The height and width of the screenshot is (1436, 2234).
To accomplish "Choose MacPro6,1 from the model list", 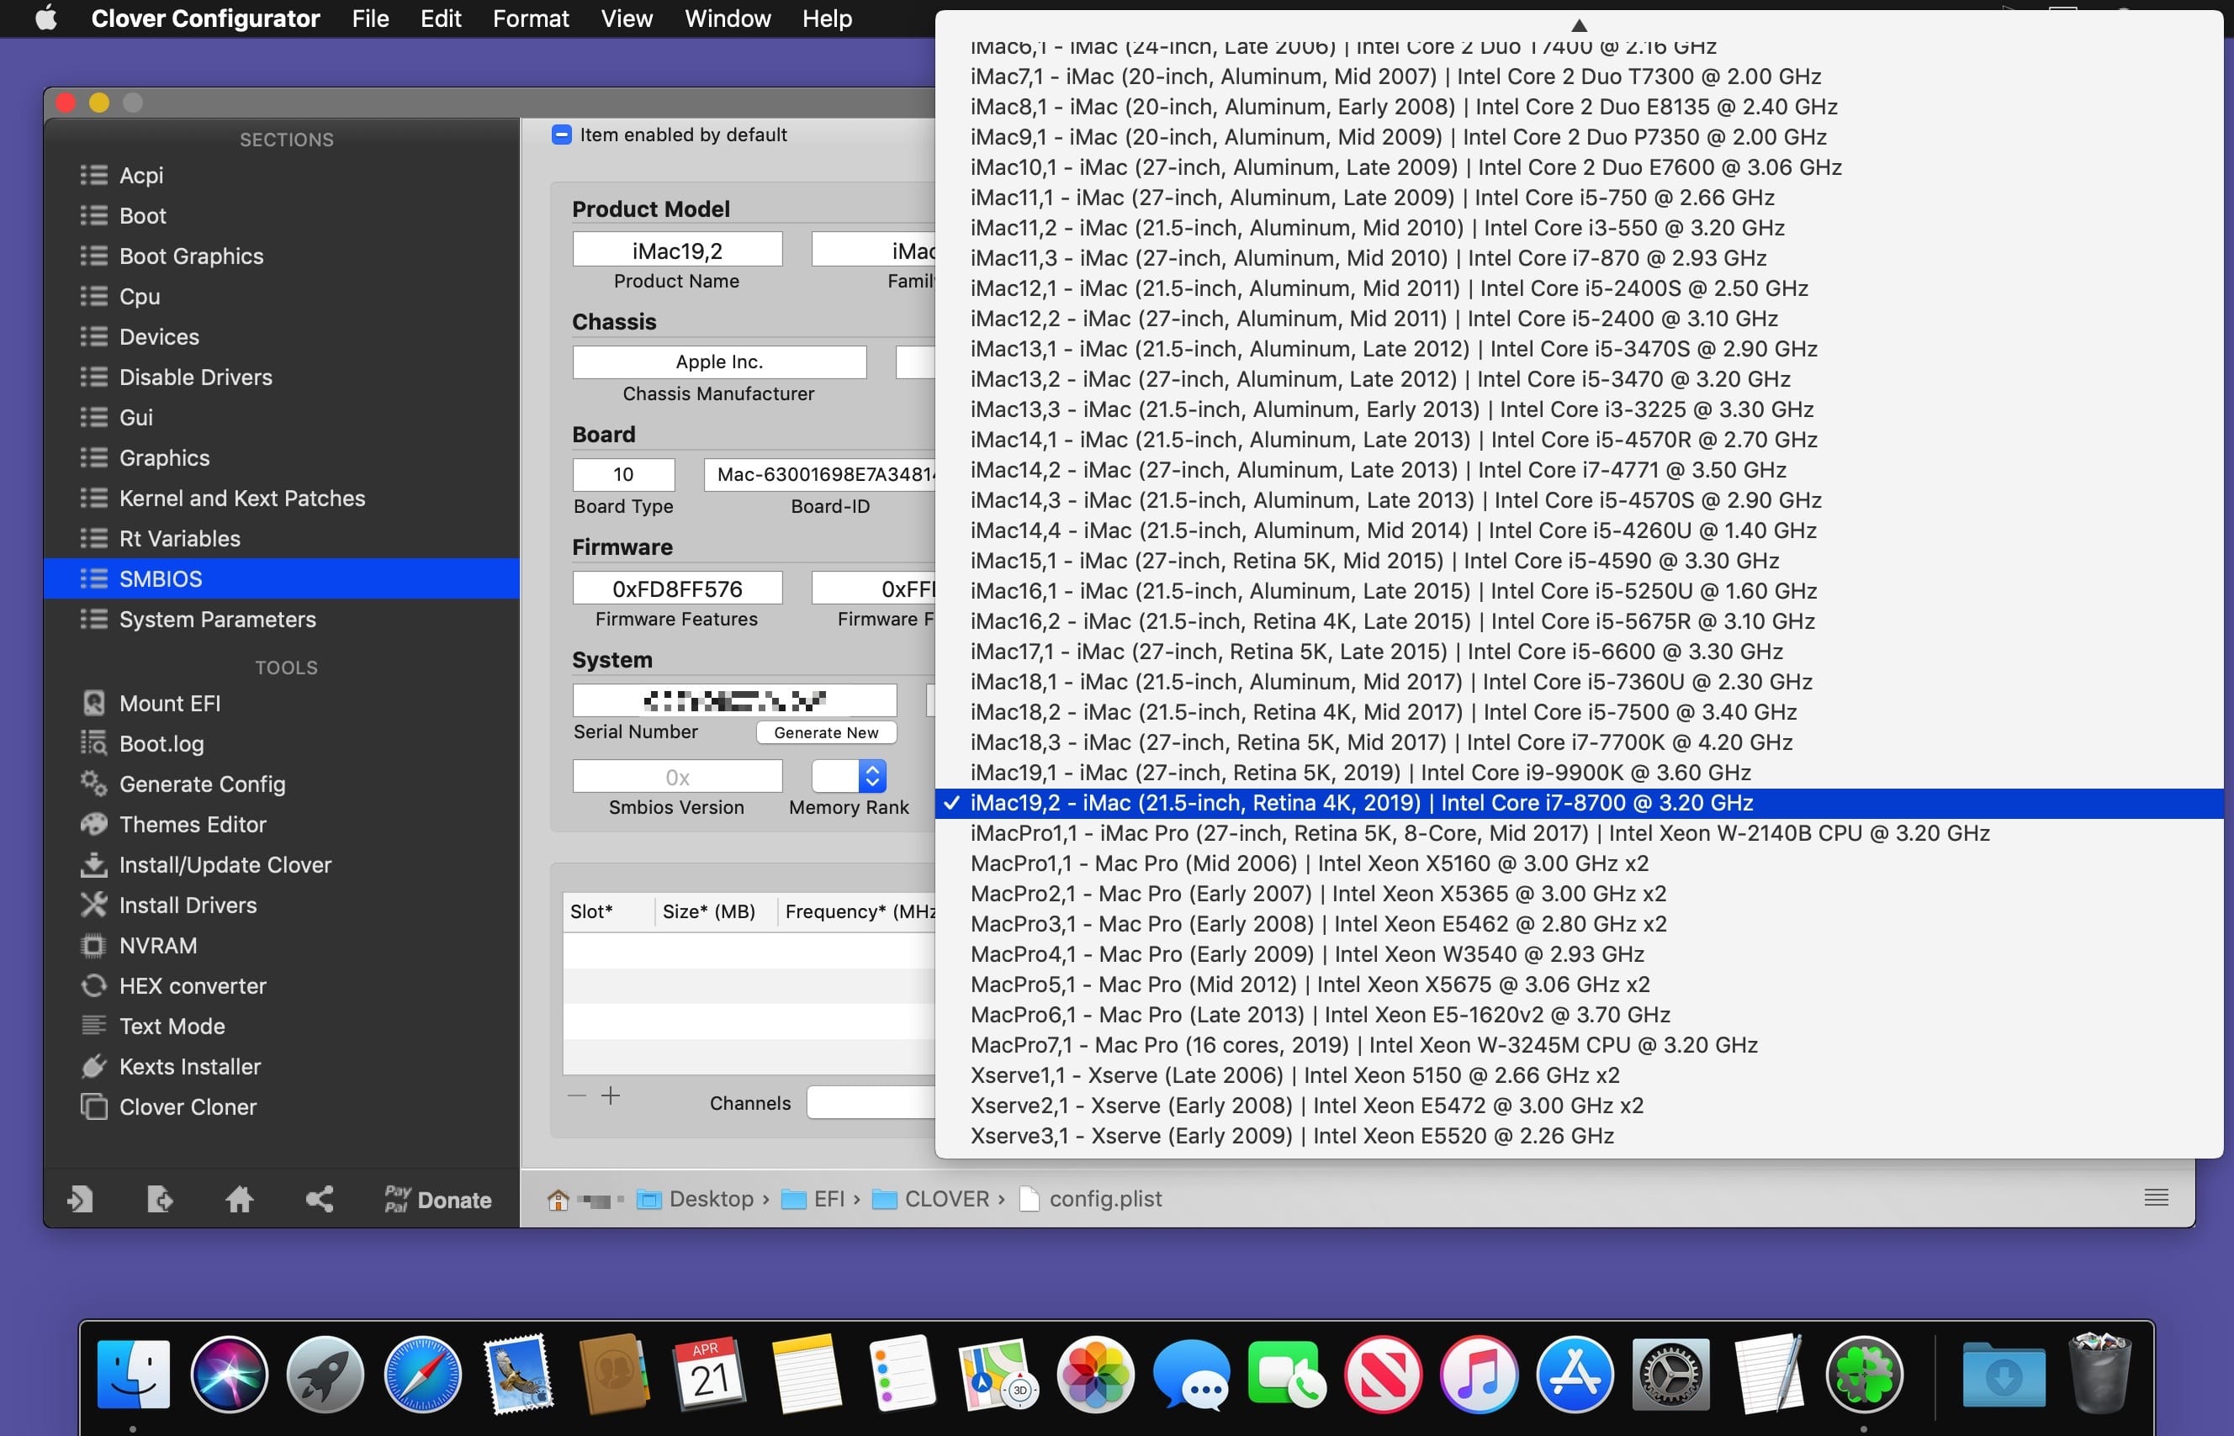I will pos(1578,1015).
